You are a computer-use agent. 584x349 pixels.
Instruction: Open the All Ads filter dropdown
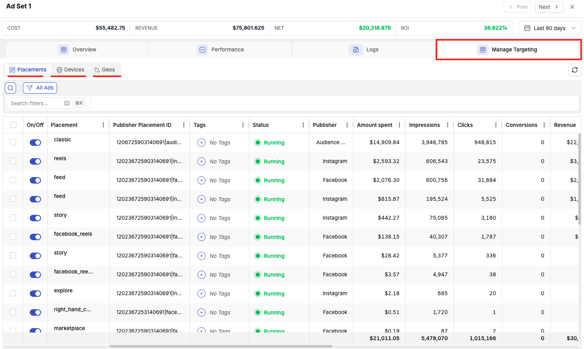pyautogui.click(x=40, y=88)
